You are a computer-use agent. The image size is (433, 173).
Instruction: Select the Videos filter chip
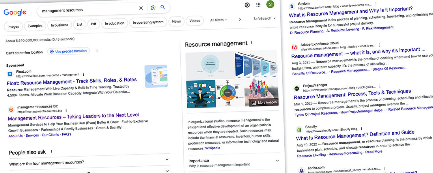pyautogui.click(x=195, y=21)
